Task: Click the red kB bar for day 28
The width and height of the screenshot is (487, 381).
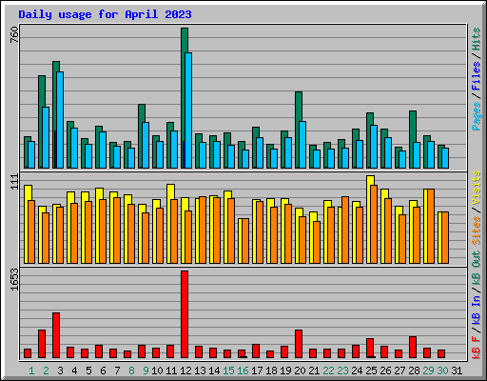Action: coord(413,347)
